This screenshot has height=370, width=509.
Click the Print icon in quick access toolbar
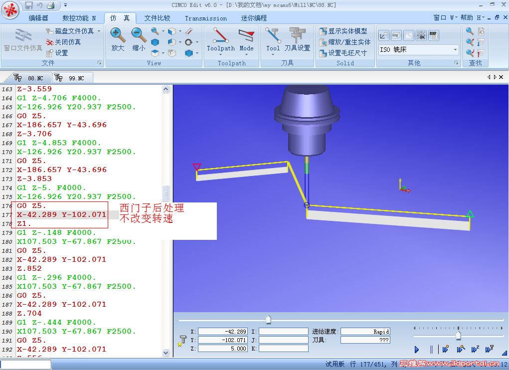coord(51,5)
